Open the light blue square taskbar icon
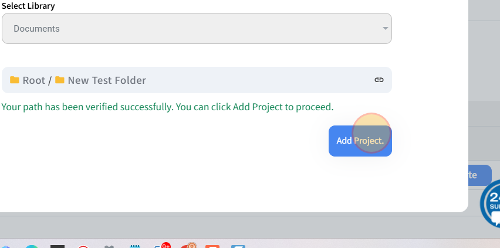The image size is (500, 248). coord(238,246)
